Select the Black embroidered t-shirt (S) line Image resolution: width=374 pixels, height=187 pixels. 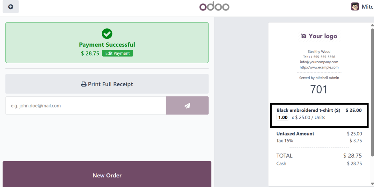point(308,110)
